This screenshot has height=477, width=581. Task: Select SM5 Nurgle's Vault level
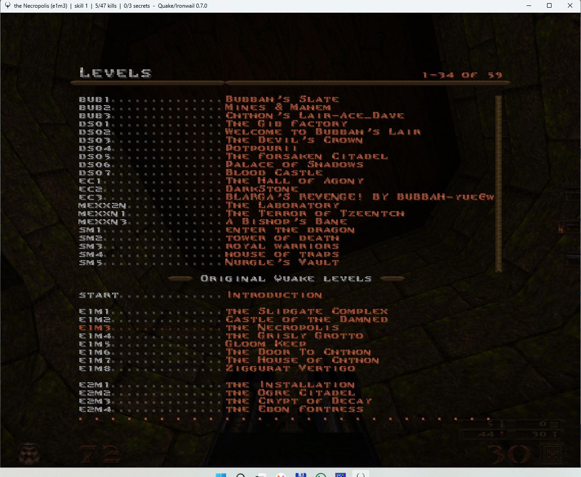209,262
